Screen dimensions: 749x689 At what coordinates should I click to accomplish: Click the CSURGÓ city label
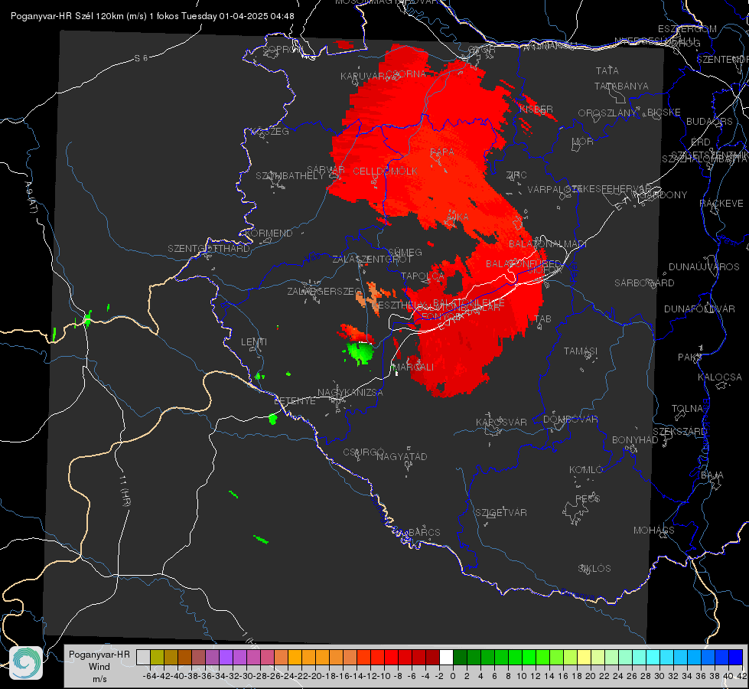[363, 452]
